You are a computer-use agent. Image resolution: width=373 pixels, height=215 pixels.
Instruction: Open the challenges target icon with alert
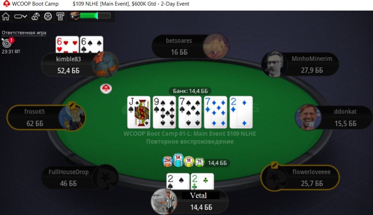coord(7,42)
